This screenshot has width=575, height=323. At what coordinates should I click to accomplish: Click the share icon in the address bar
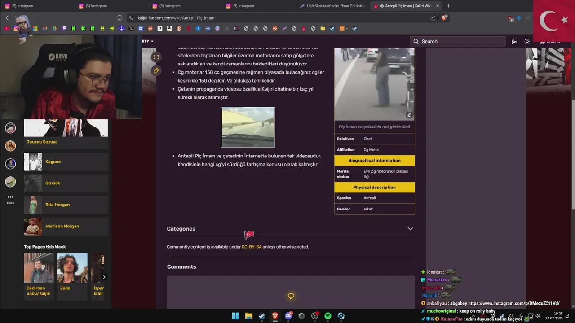[433, 18]
